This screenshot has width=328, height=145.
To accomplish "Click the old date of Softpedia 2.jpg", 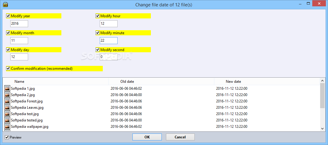I will click(126, 95).
